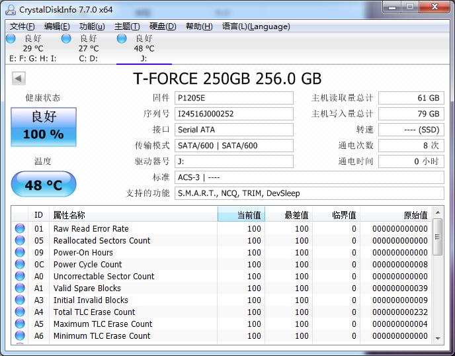
Task: Click the transfer mode field SATA/600 | SATA/600
Action: tap(234, 146)
